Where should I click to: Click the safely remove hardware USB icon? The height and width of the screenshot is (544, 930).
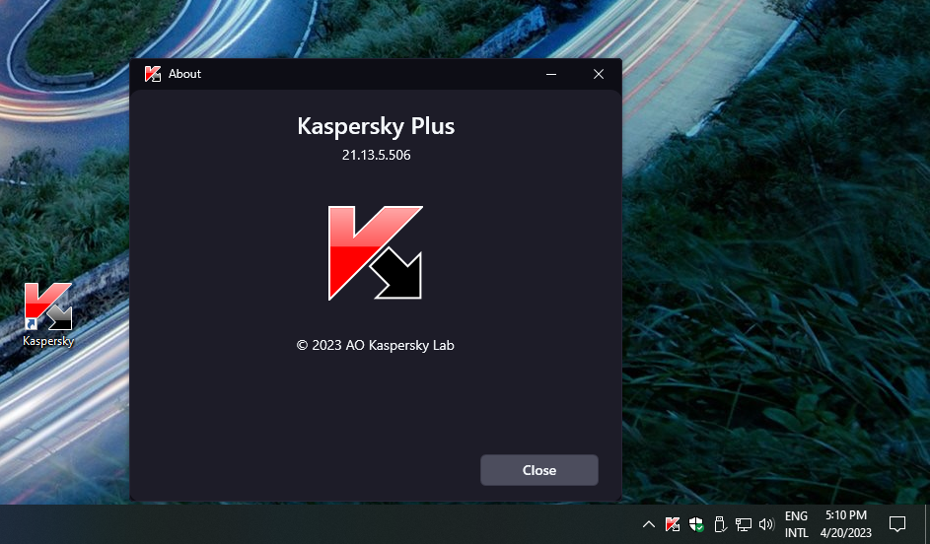click(720, 524)
